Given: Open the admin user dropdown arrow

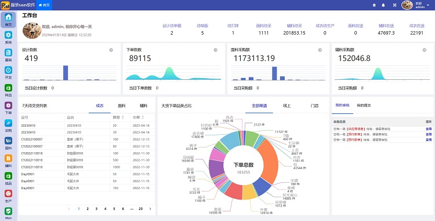Looking at the screenshot, I should click(428, 5).
